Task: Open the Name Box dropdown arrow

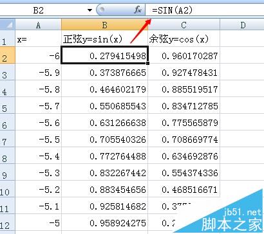Action: pos(90,10)
